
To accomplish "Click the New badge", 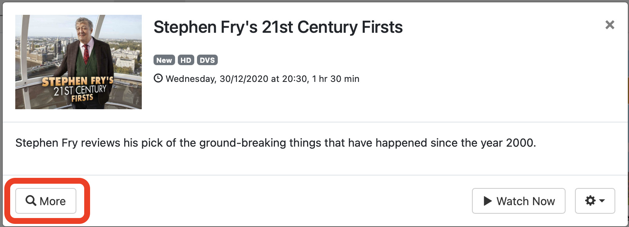I will coord(164,60).
